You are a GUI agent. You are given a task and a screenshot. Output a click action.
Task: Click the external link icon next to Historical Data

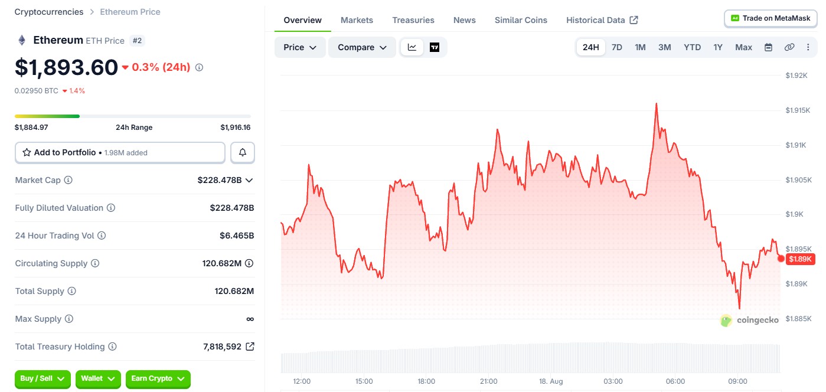634,20
